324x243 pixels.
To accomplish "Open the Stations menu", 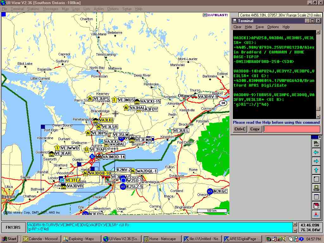I will pos(33,9).
